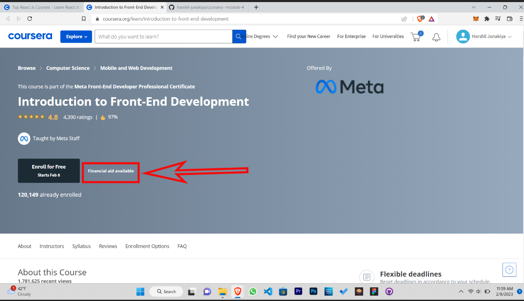524x301 pixels.
Task: Open the MetaMask fox extension
Action: point(475,19)
